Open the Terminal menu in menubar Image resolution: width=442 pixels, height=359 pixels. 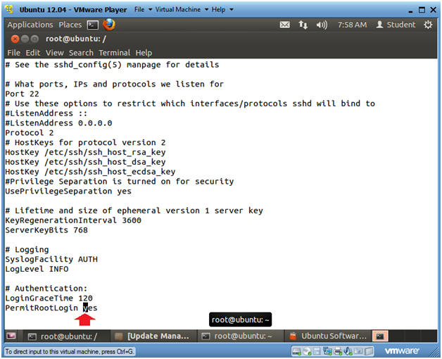115,53
